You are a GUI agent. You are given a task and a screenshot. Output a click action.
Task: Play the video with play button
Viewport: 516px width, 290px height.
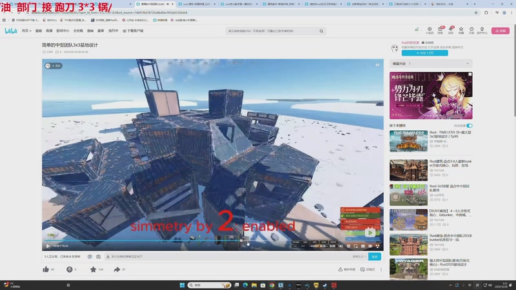pyautogui.click(x=48, y=246)
